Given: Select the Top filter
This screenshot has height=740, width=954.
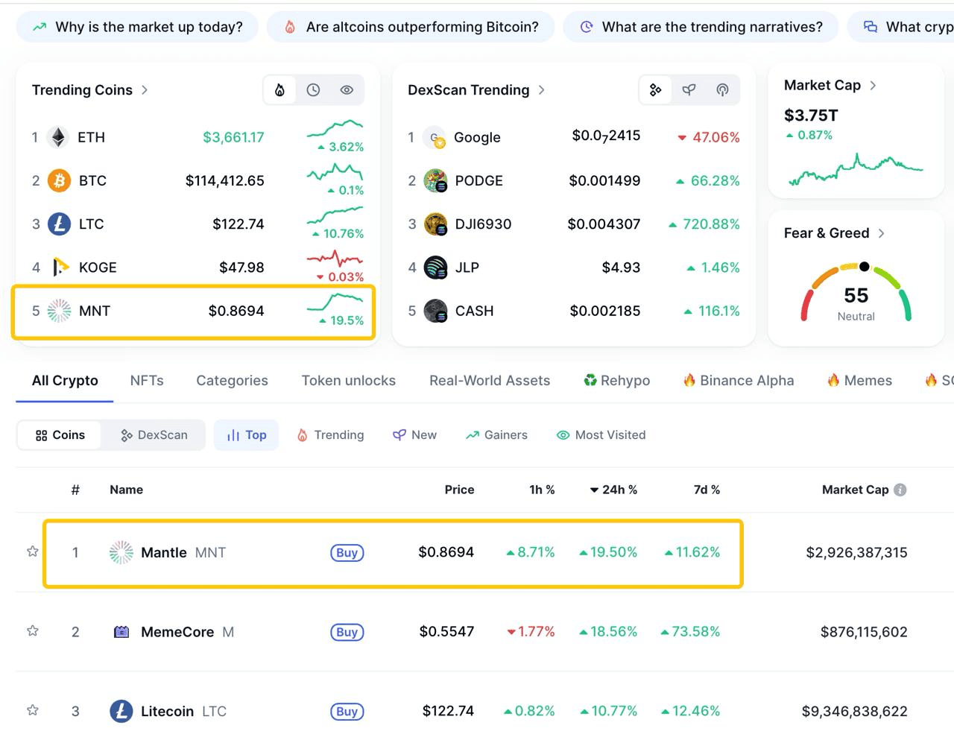Looking at the screenshot, I should (x=246, y=435).
